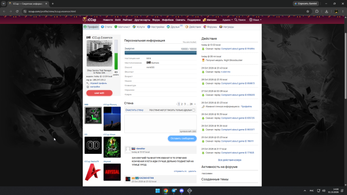Viewport: 347px width, 195px height.
Task: Focus the wall message text area
Action: (x=160, y=124)
